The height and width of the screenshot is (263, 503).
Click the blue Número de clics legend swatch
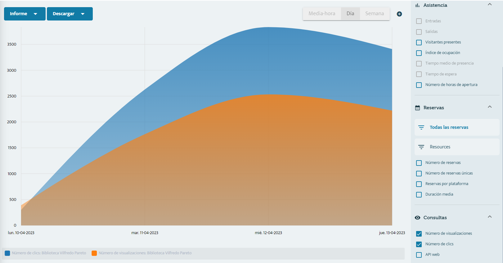[x=7, y=253]
